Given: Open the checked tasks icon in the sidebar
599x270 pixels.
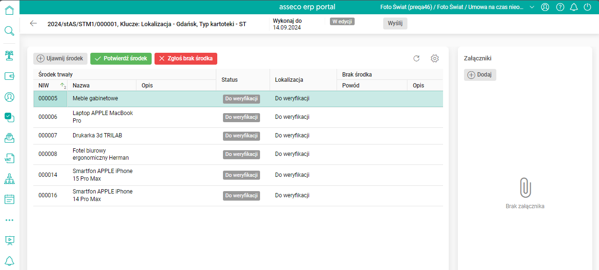Looking at the screenshot, I should pyautogui.click(x=9, y=117).
